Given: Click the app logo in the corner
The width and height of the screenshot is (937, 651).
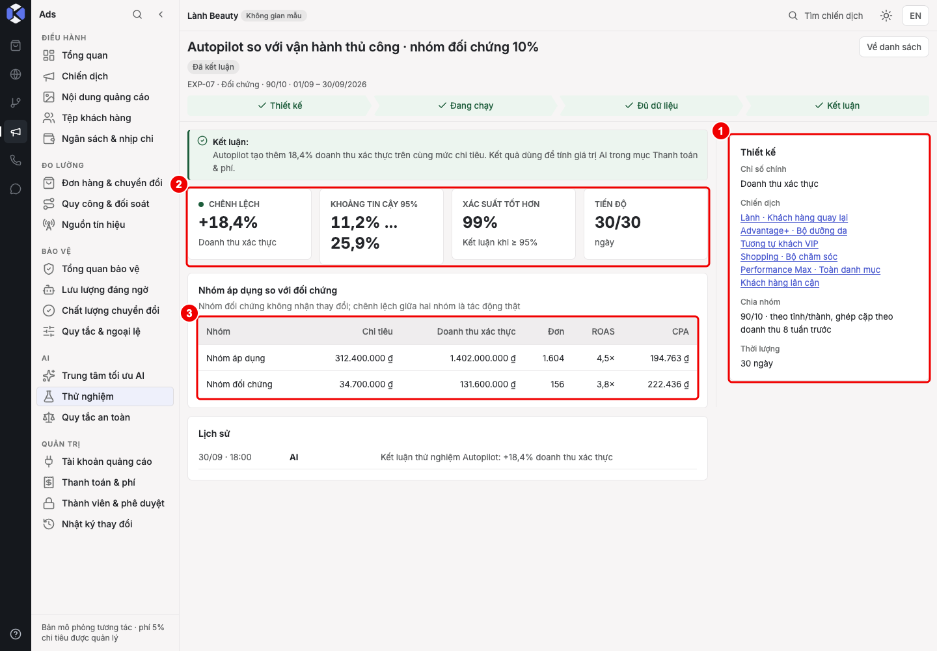Looking at the screenshot, I should point(16,13).
